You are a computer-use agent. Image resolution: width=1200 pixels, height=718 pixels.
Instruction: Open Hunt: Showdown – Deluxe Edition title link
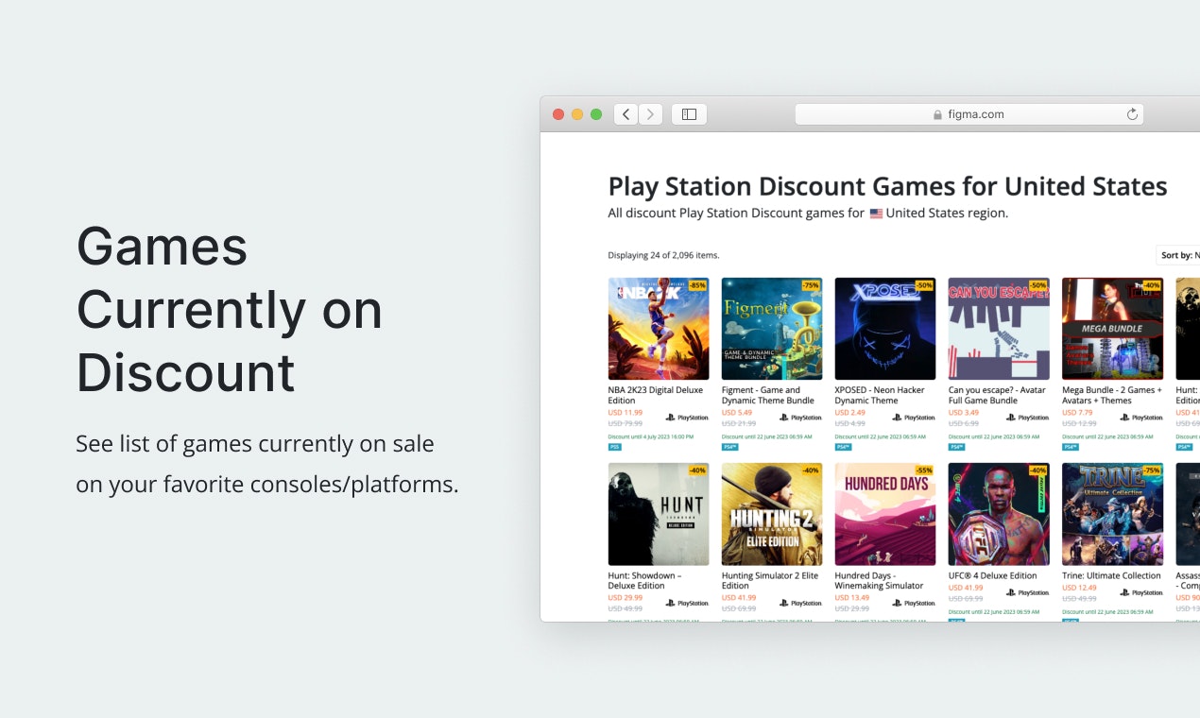coord(644,580)
